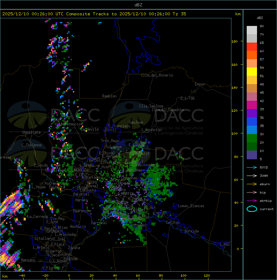
Task: Click the Ugarteche place label
Action: point(82,211)
